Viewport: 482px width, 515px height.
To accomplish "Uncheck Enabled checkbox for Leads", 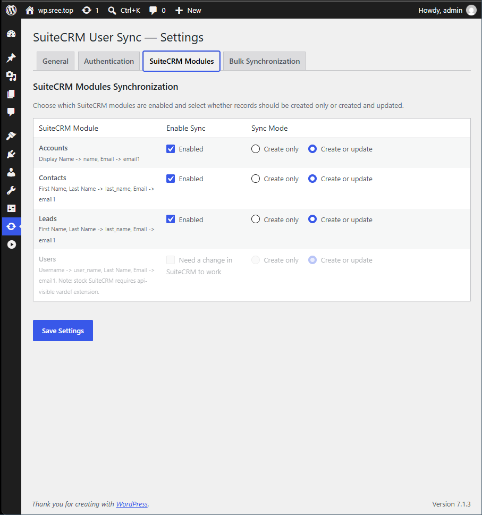I will (x=171, y=219).
